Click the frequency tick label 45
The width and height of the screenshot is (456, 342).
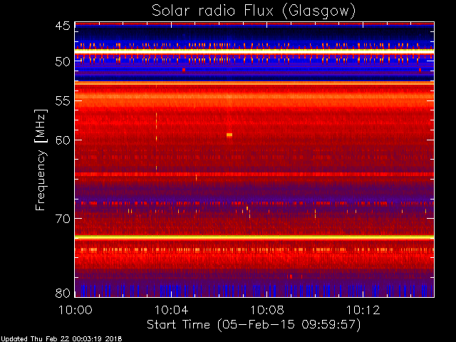(63, 26)
